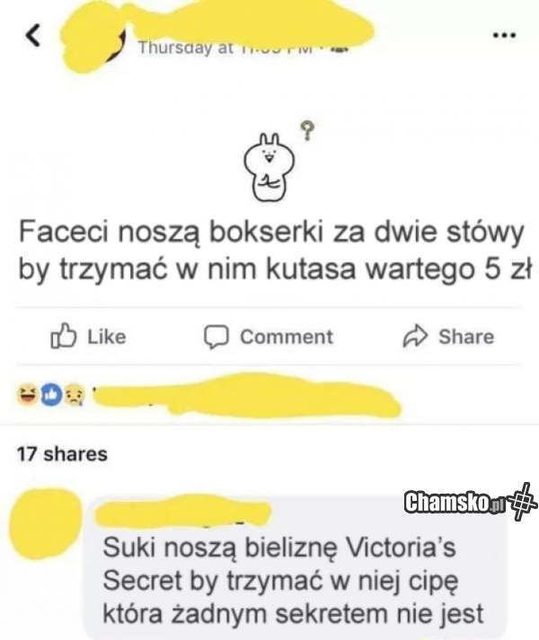Open the 17 shares list
Image resolution: width=539 pixels, height=640 pixels.
62,454
